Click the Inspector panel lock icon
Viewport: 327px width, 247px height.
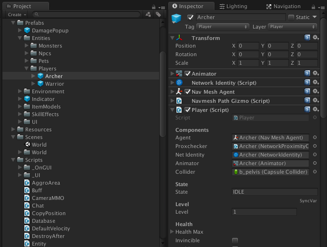pyautogui.click(x=313, y=7)
